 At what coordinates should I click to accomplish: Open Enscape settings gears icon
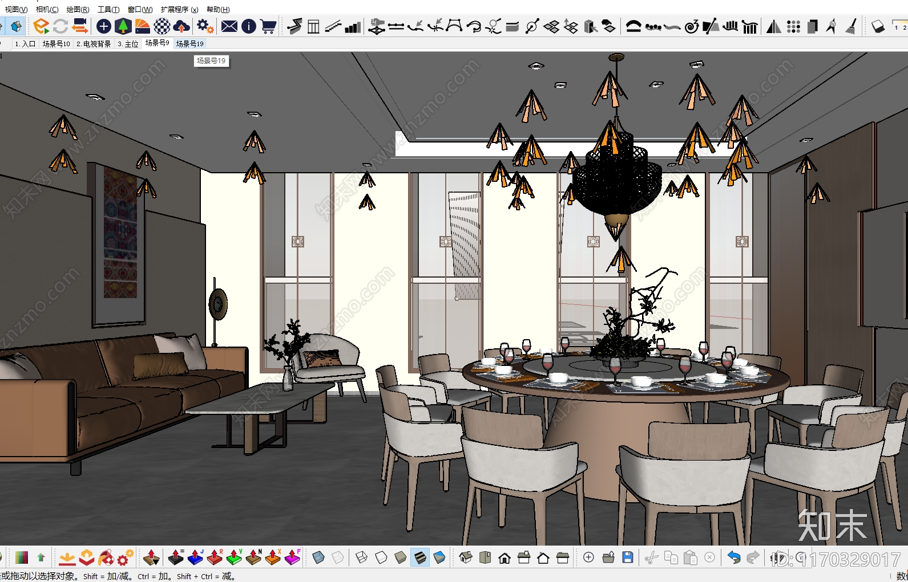pyautogui.click(x=205, y=26)
